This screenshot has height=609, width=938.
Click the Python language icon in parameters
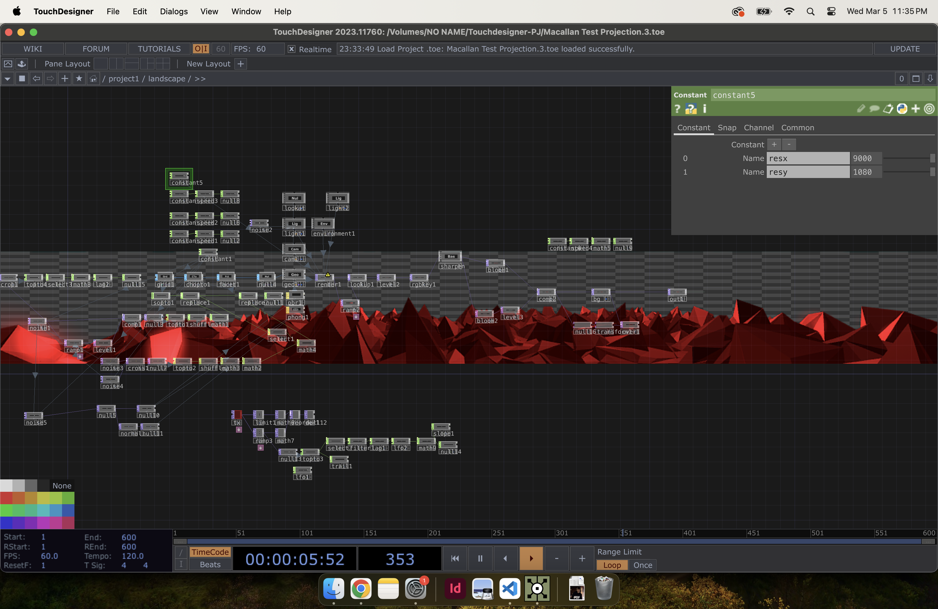[x=902, y=109]
